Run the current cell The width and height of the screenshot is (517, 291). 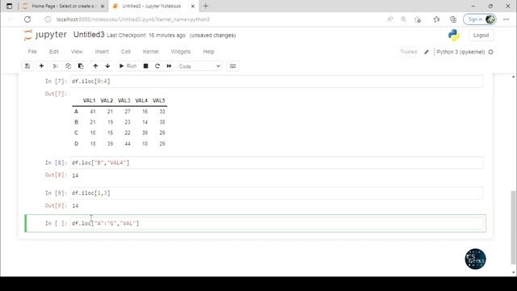128,66
